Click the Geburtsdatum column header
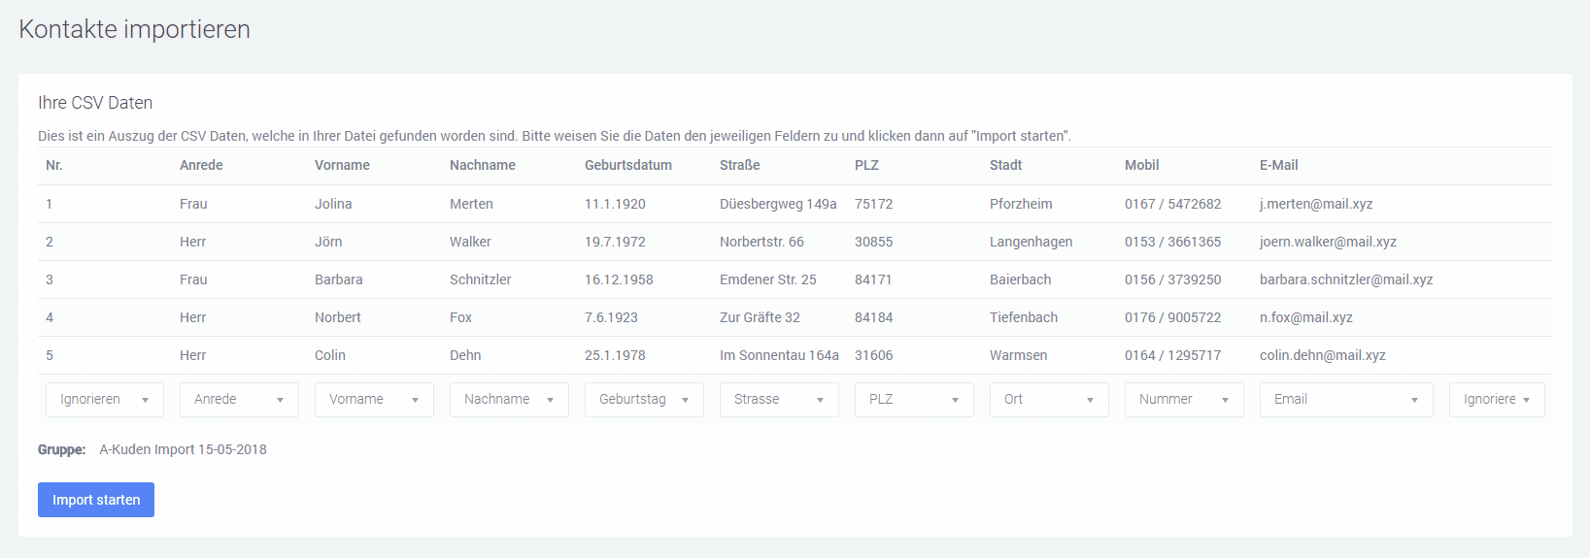The height and width of the screenshot is (558, 1590). 627,165
